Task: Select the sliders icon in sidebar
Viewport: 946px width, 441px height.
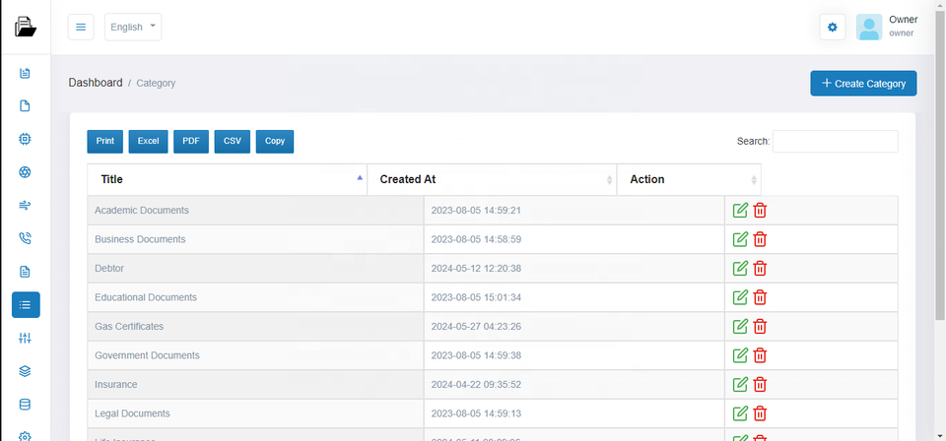Action: [x=26, y=339]
